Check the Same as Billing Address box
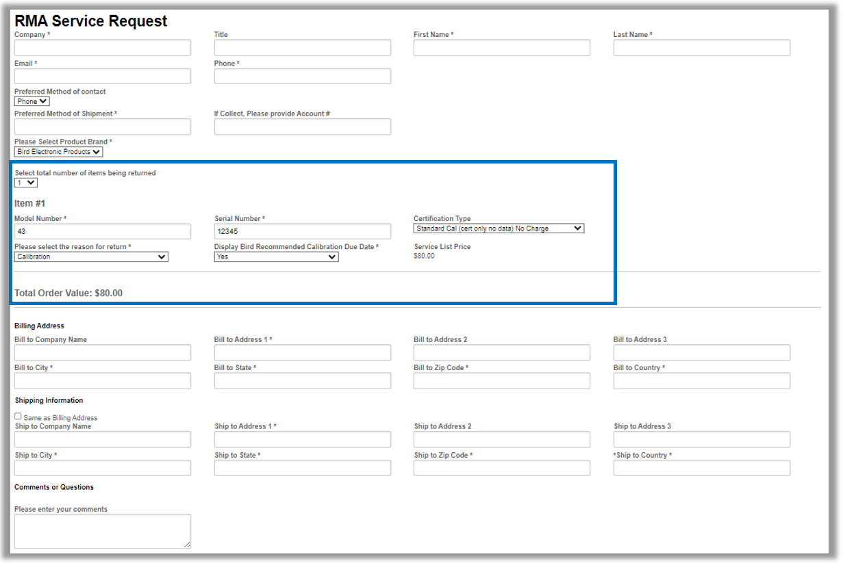 (x=18, y=416)
